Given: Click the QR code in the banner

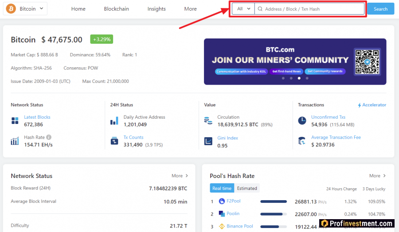Looking at the screenshot, I should (x=367, y=62).
